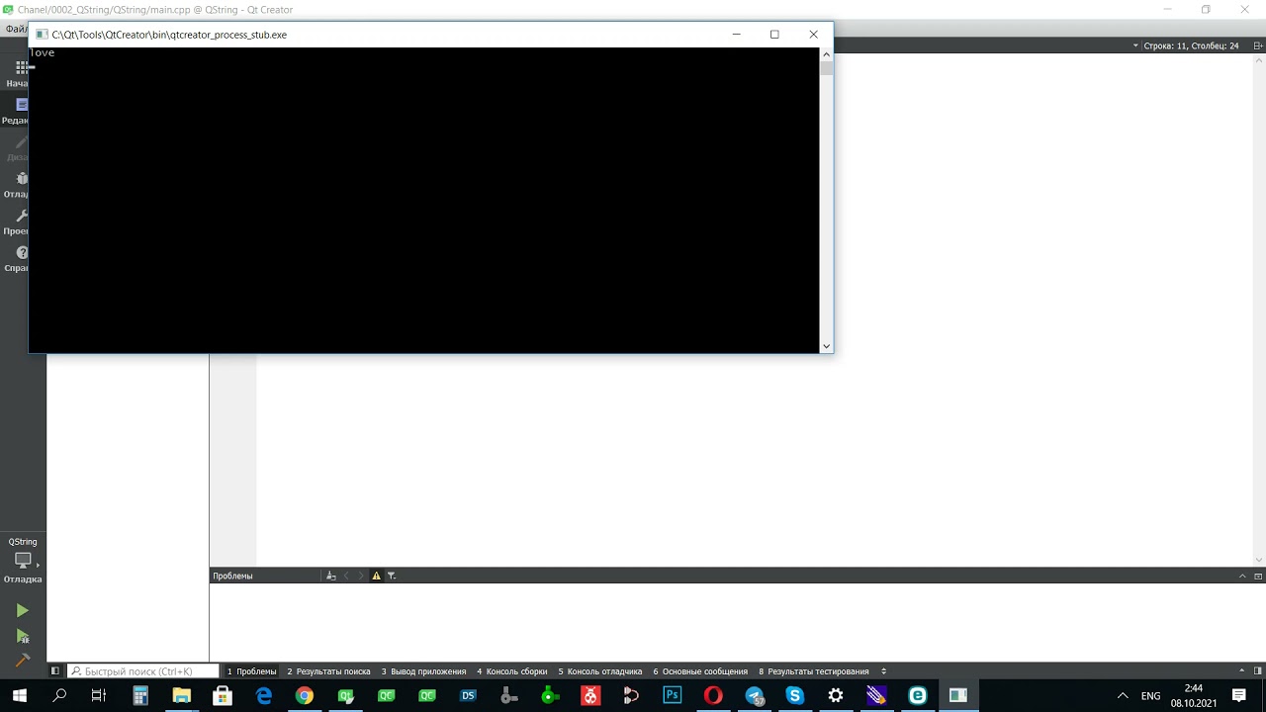The height and width of the screenshot is (712, 1266).
Task: Expand the output pane selector arrows
Action: coord(883,671)
